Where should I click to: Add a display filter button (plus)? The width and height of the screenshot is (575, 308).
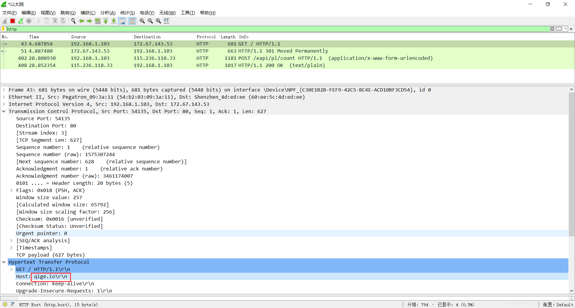click(x=571, y=29)
